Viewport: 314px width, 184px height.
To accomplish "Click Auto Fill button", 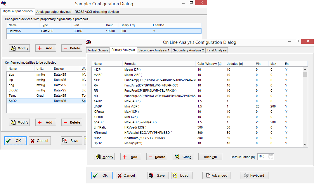I will point(210,157).
